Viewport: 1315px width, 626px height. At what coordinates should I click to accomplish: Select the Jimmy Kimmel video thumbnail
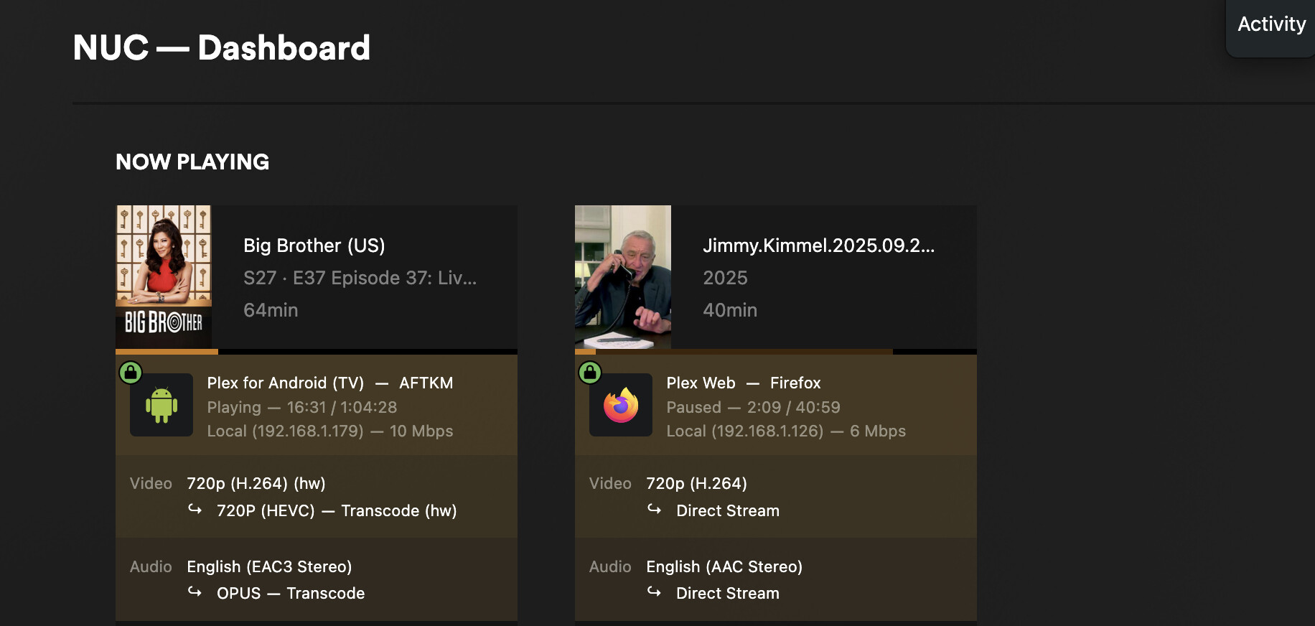coord(623,277)
